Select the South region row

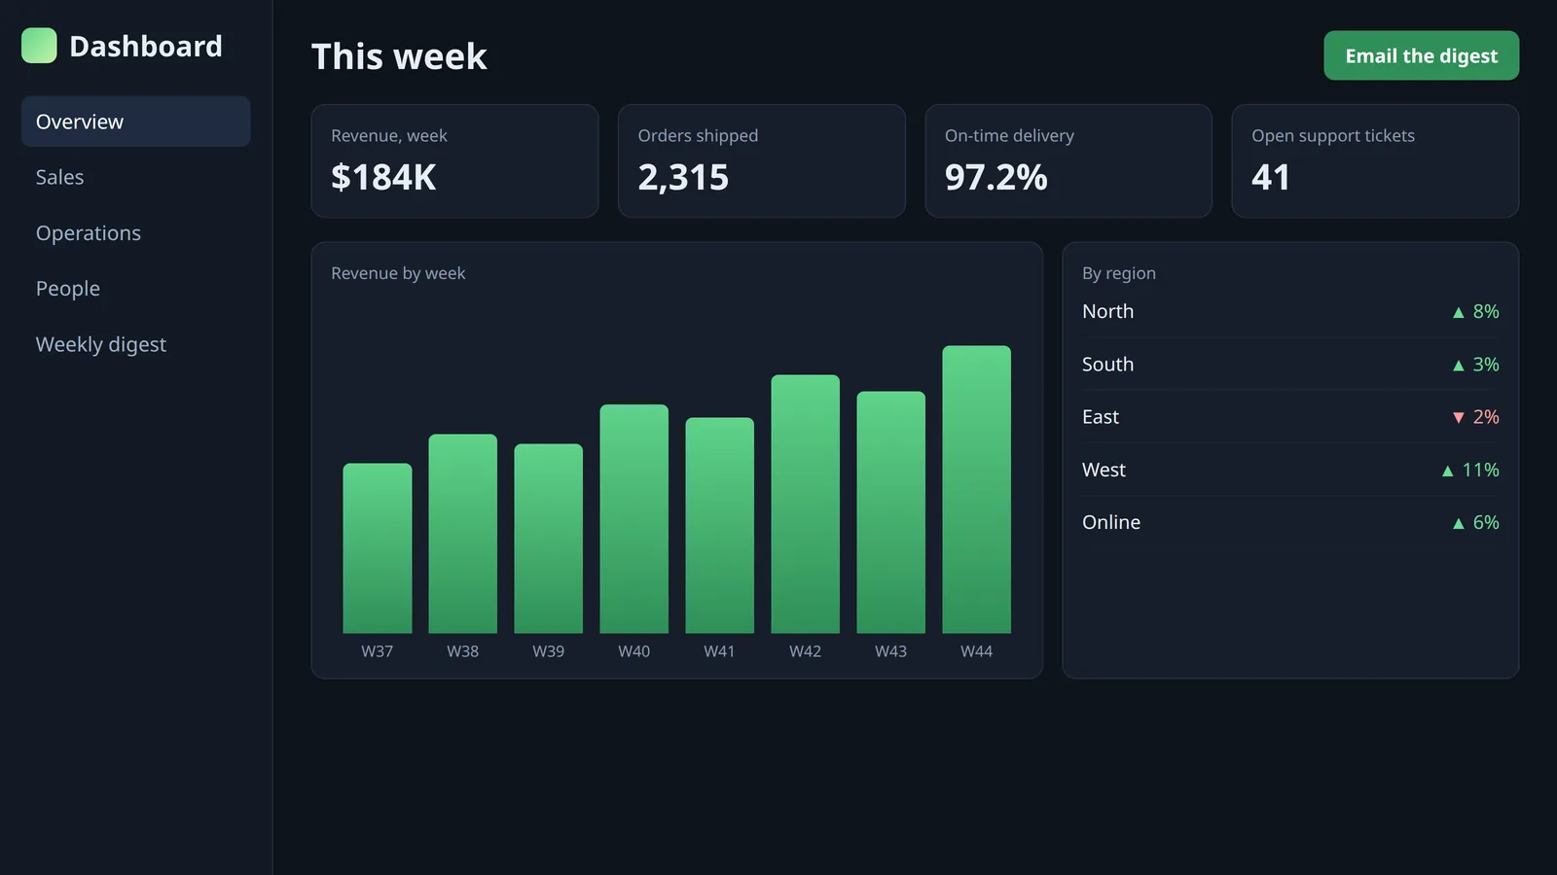coord(1290,365)
